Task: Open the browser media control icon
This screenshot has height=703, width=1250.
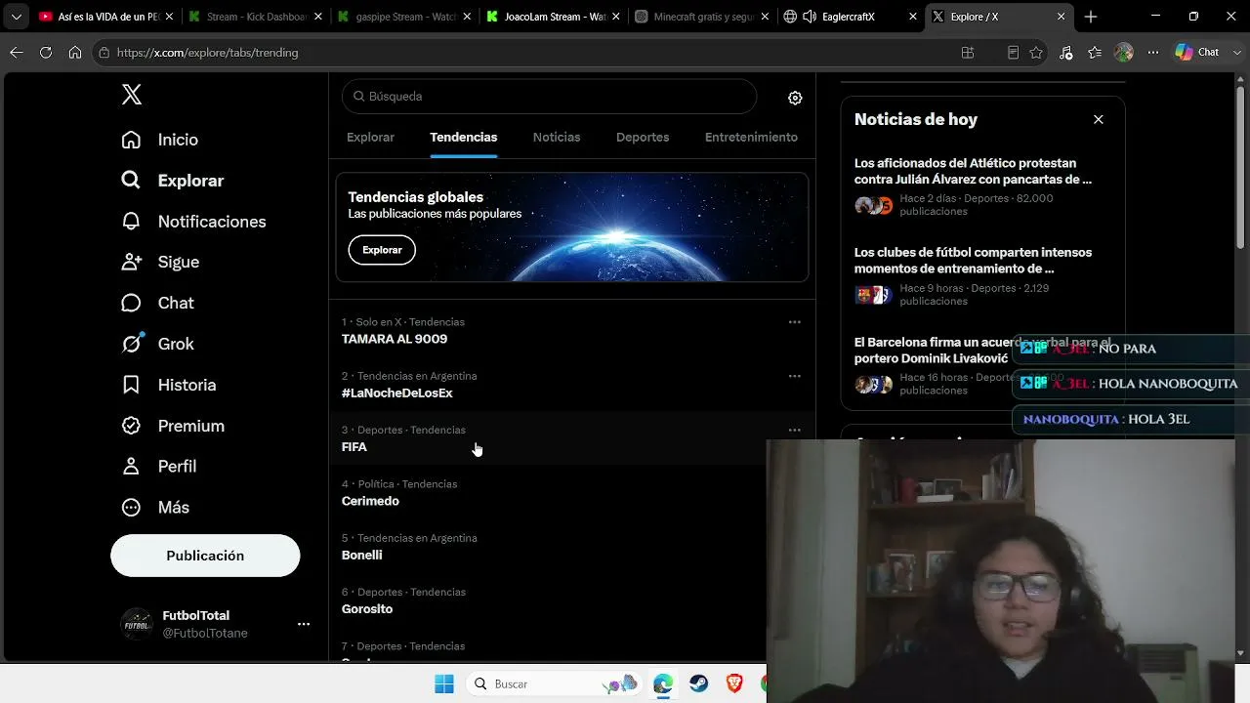Action: [1065, 53]
